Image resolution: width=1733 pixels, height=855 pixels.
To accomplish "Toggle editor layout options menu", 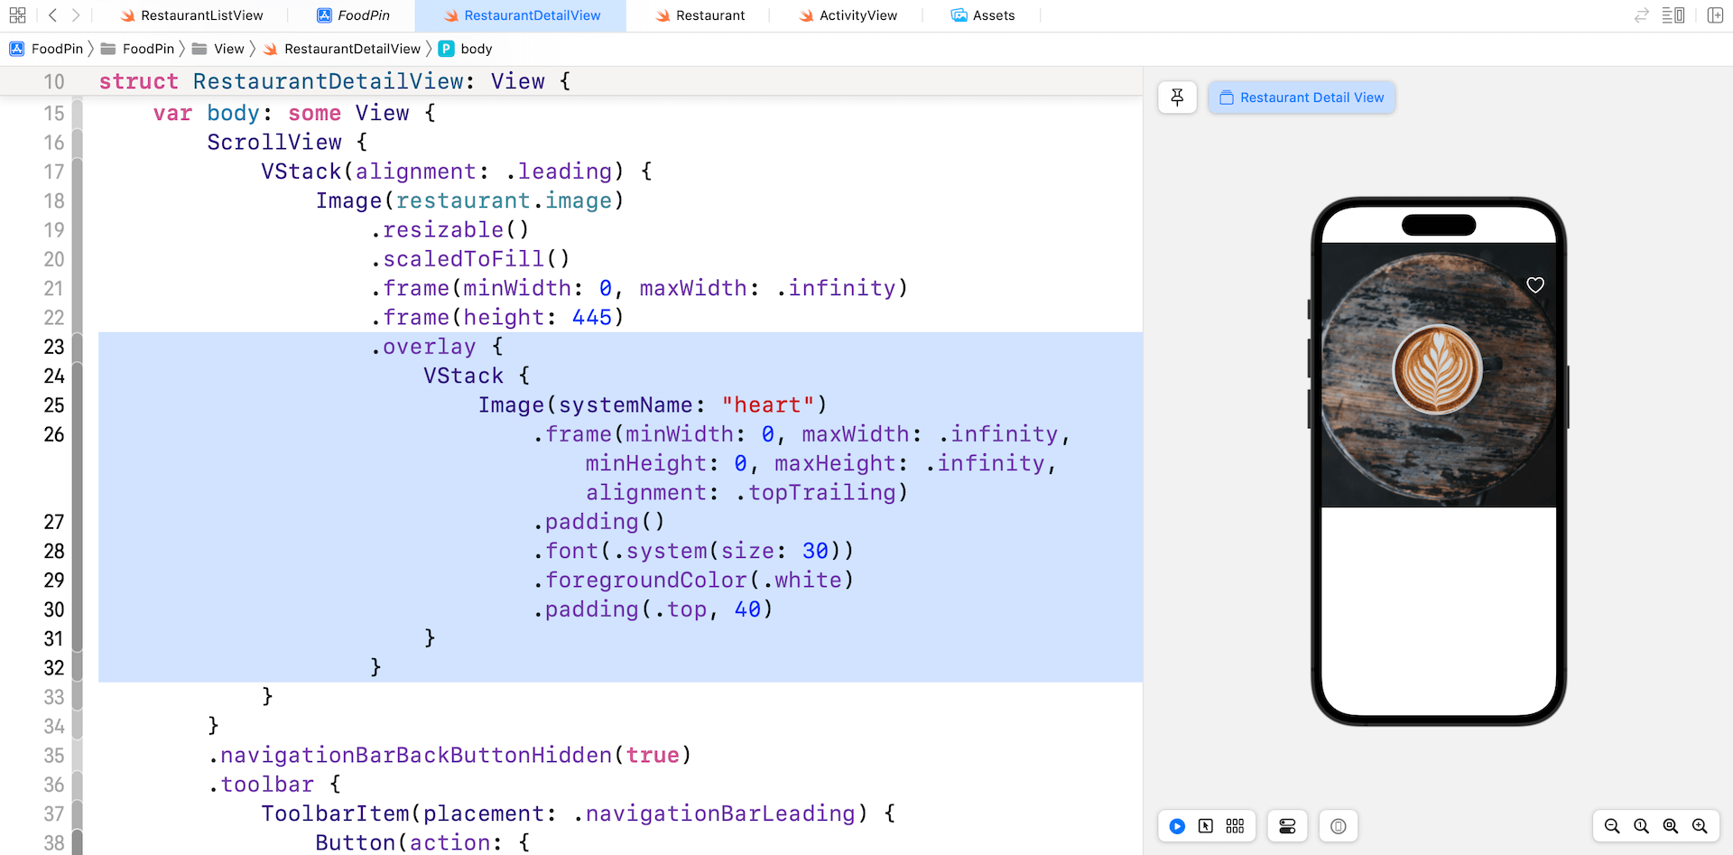I will tap(1673, 15).
